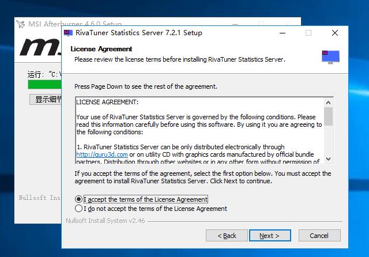Go back with the Back button
369x257 pixels.
(x=225, y=236)
